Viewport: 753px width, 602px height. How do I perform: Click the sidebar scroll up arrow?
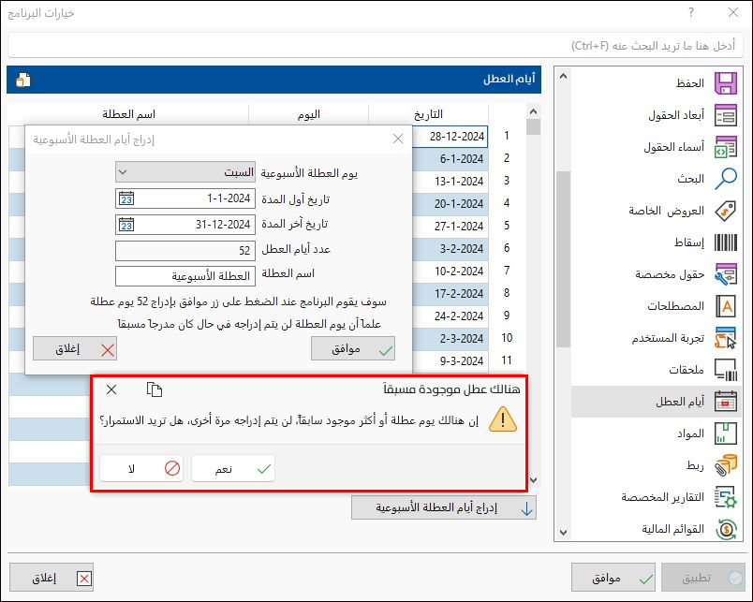pos(563,76)
